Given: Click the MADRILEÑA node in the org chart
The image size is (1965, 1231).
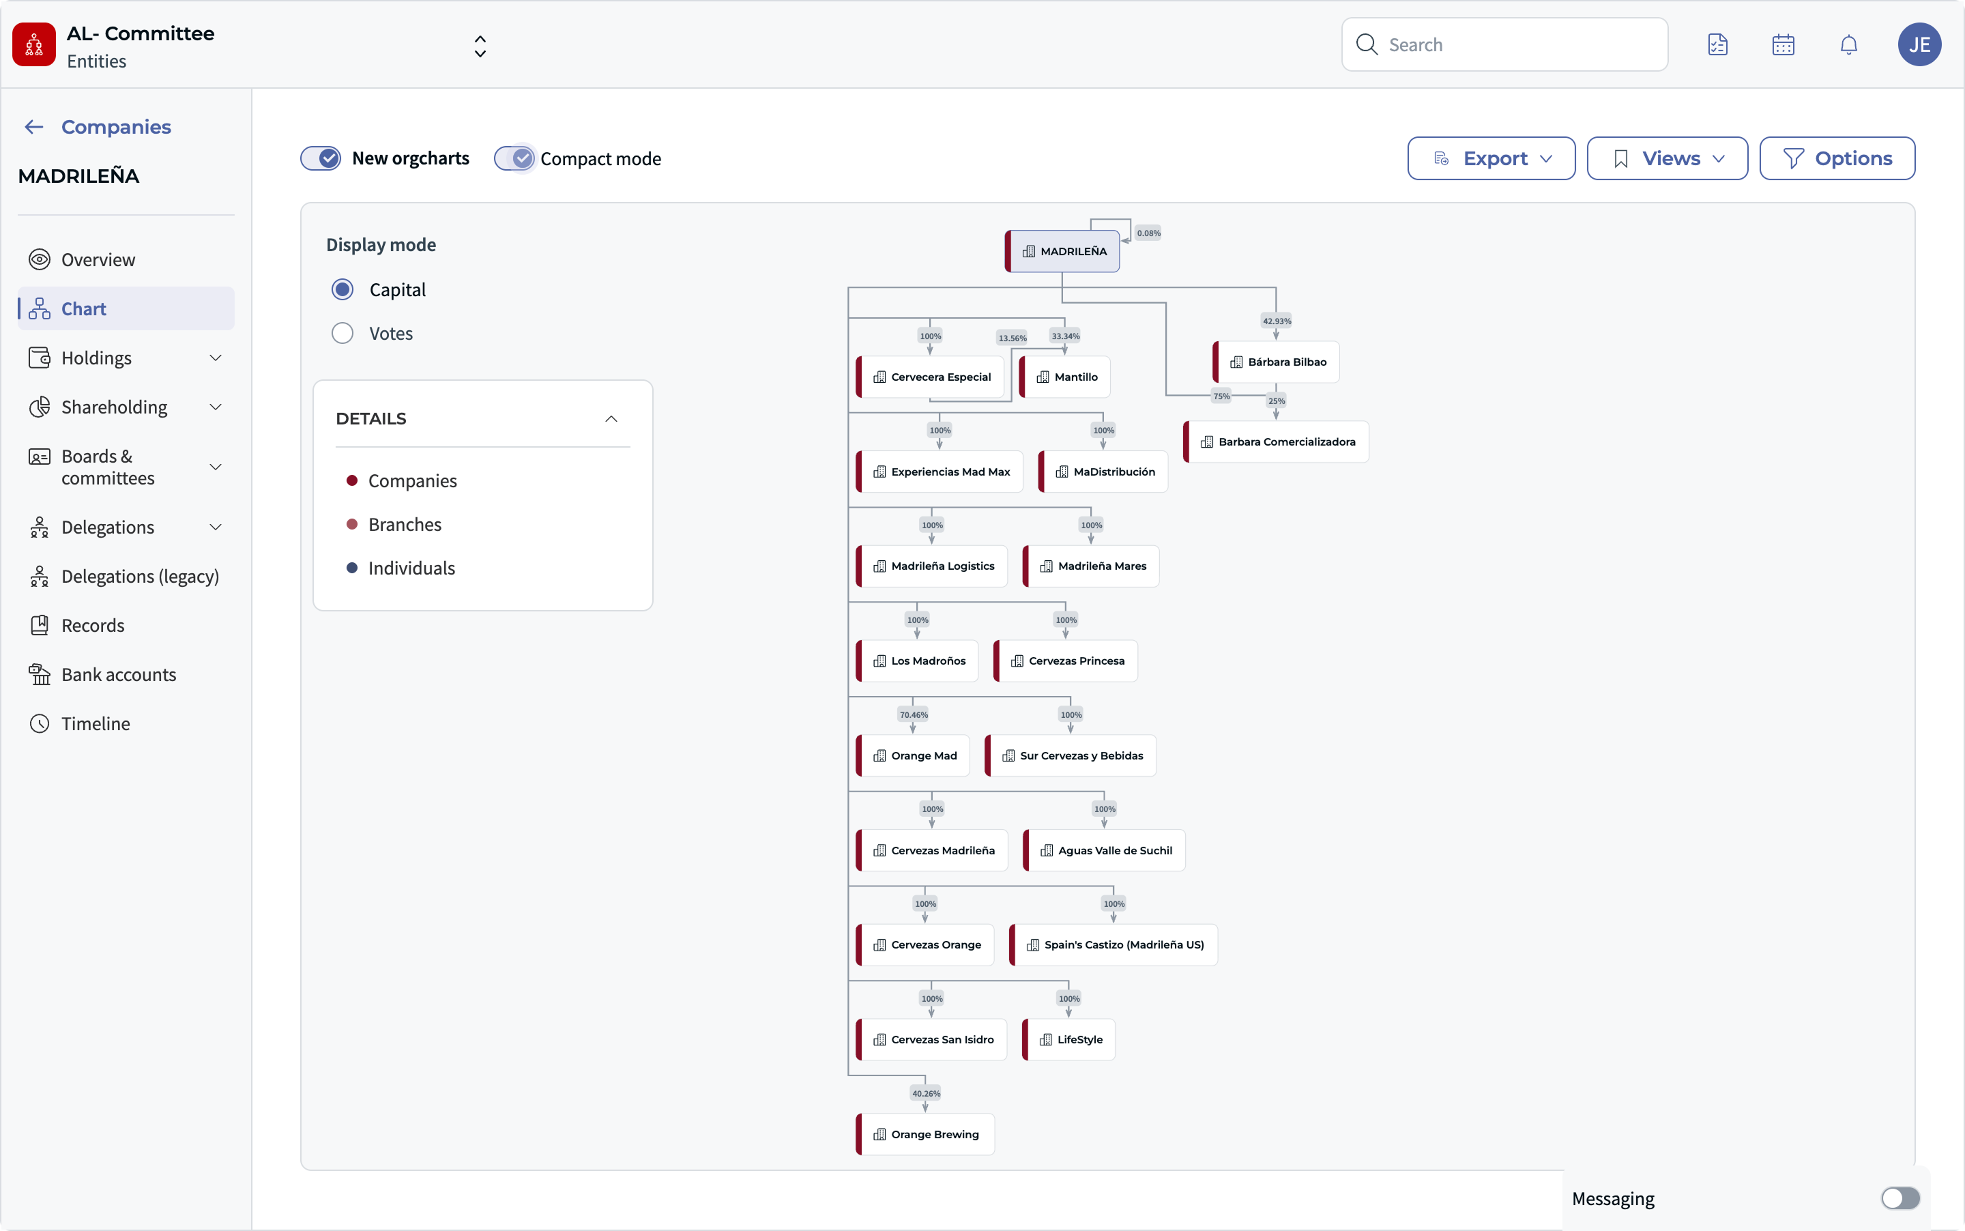Looking at the screenshot, I should click(x=1062, y=250).
